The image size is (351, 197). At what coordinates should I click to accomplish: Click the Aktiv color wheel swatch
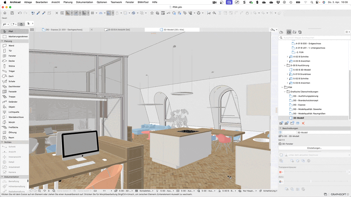(x=280, y=182)
